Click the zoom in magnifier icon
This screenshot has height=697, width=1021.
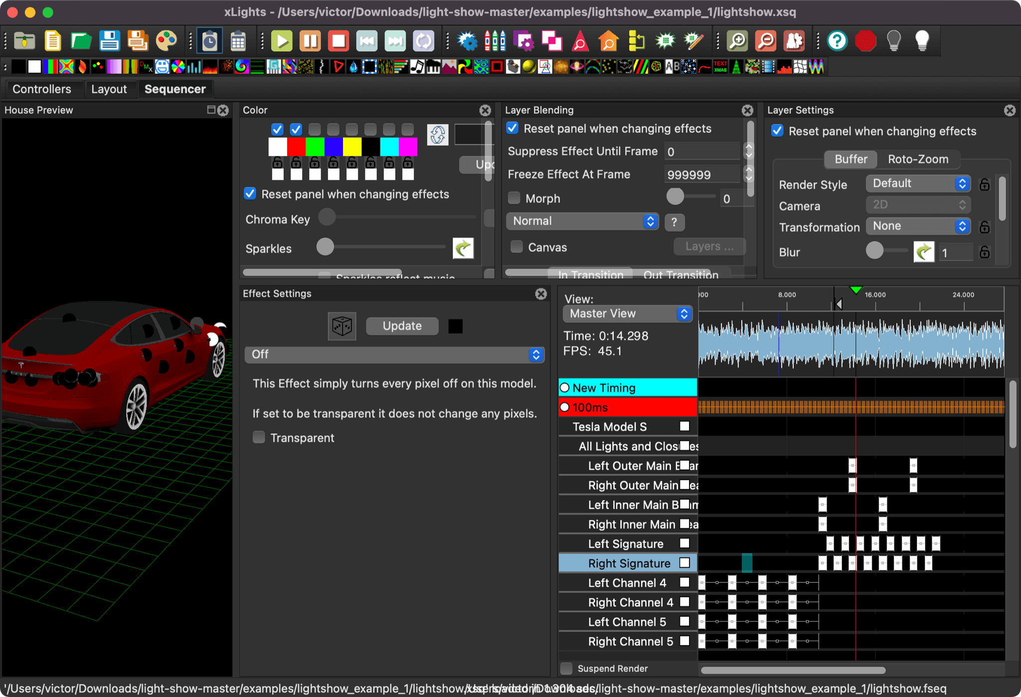(x=737, y=41)
